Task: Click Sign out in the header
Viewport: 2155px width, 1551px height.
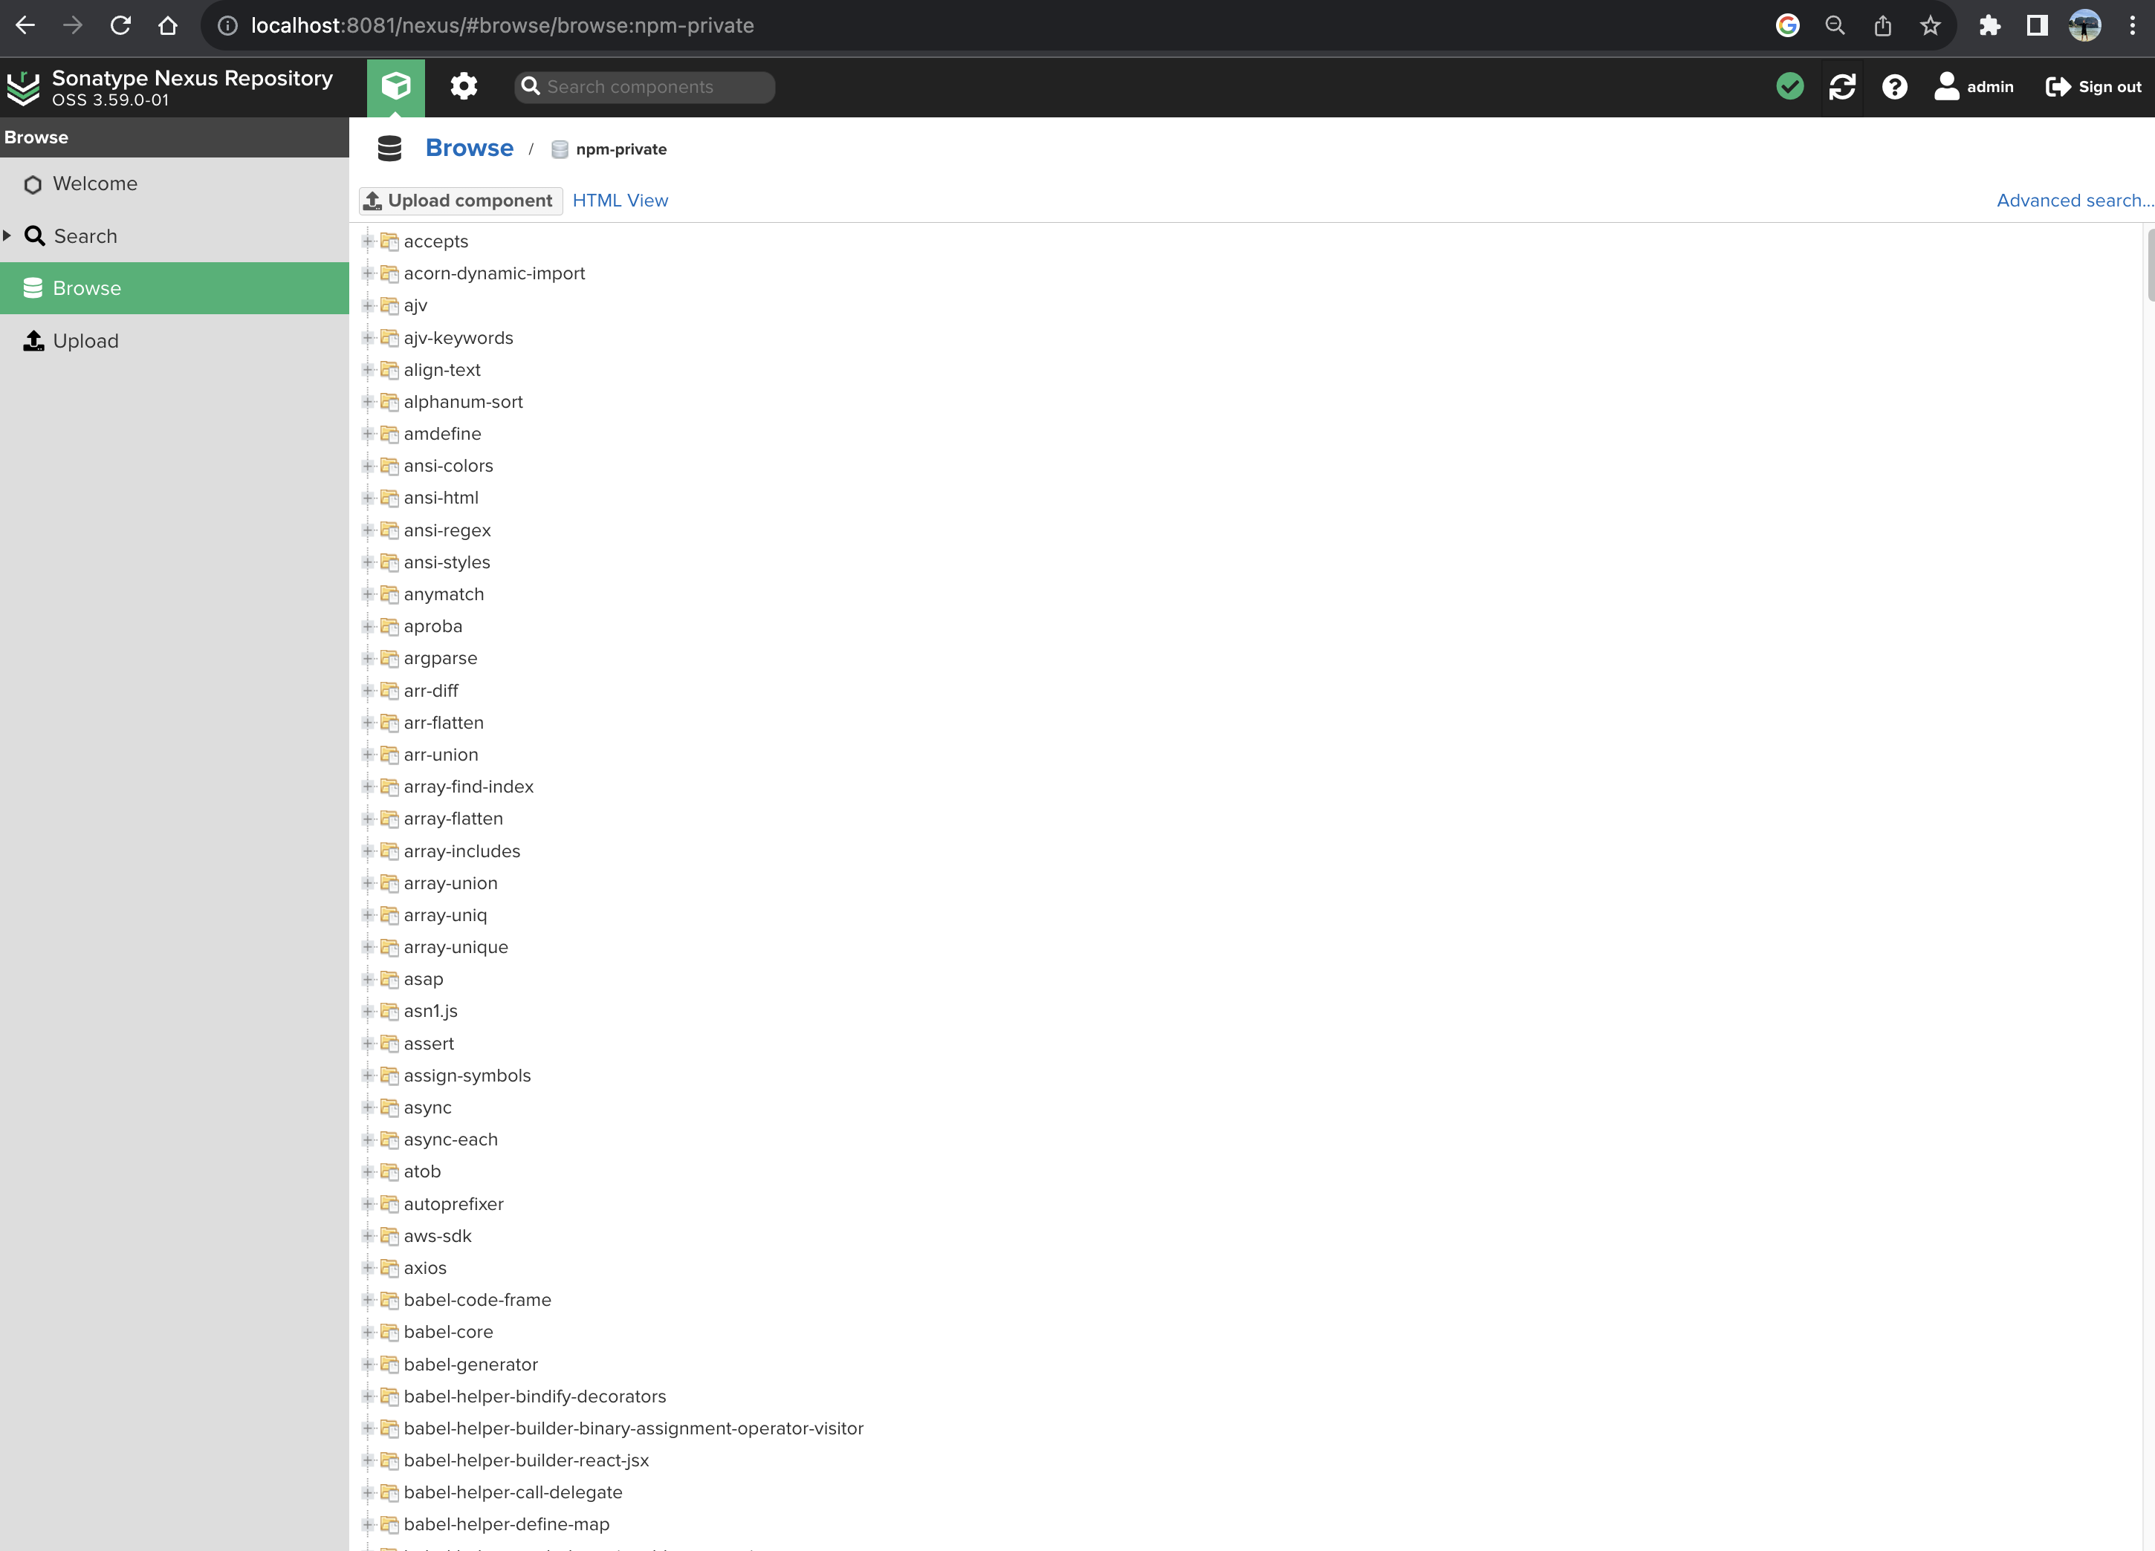Action: point(2093,86)
